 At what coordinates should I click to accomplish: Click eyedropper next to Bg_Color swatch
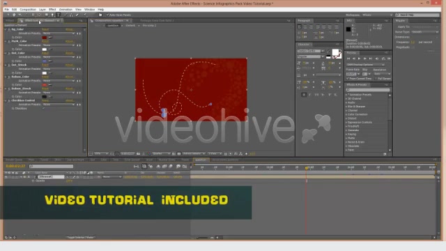(50, 37)
